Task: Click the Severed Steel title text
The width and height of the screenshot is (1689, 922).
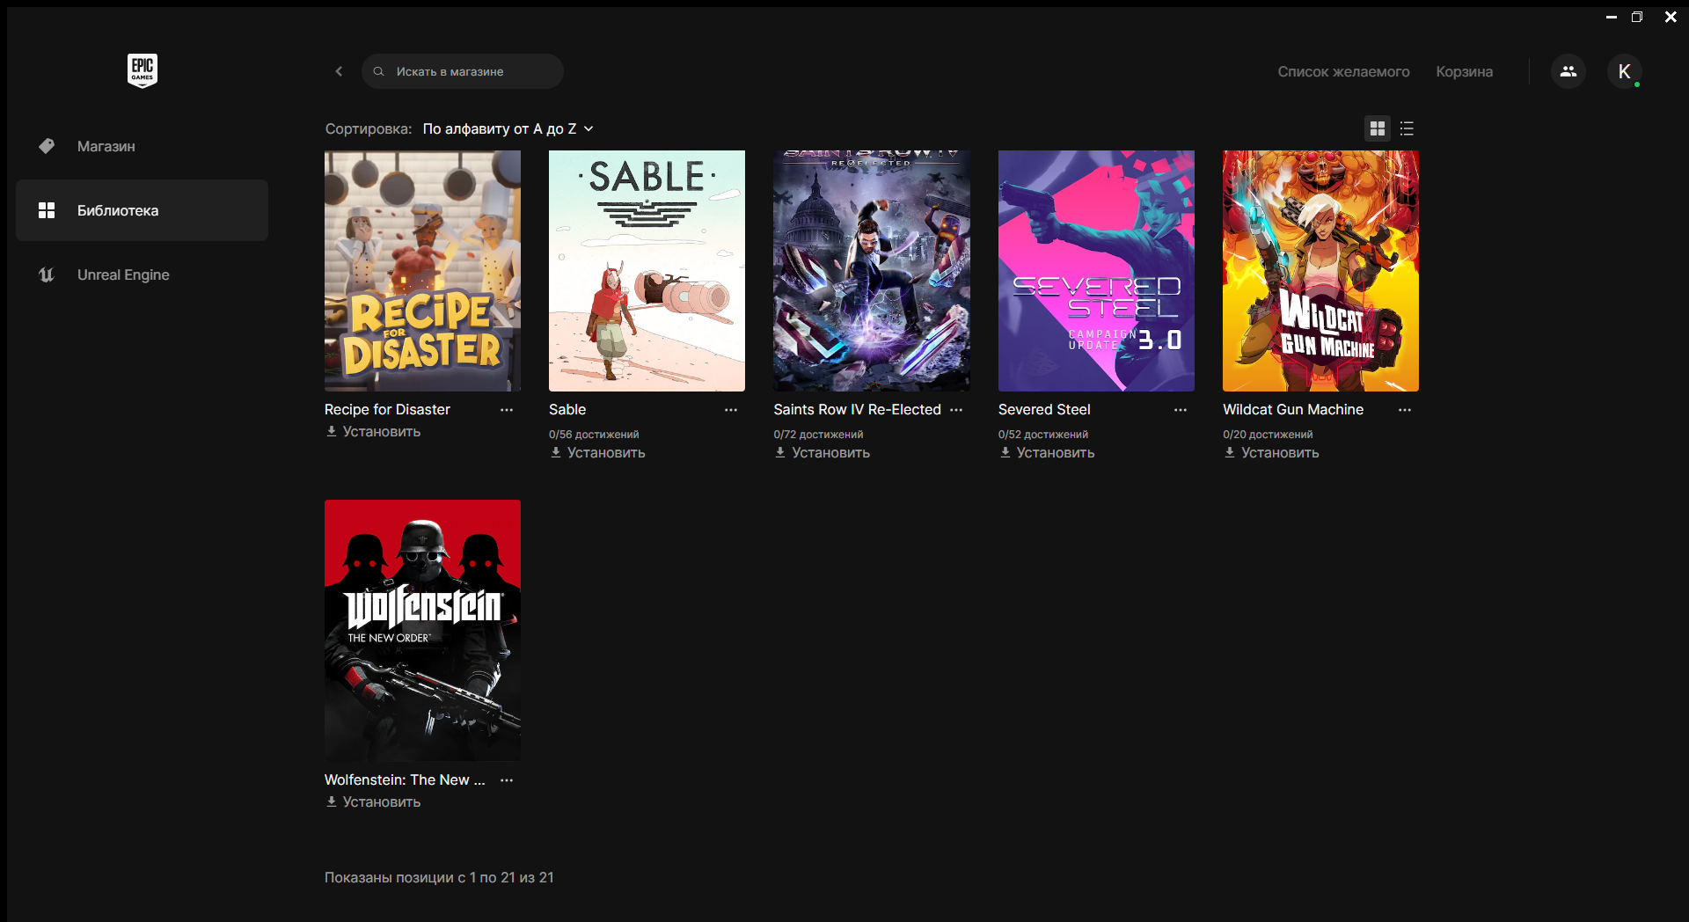Action: coord(1044,409)
